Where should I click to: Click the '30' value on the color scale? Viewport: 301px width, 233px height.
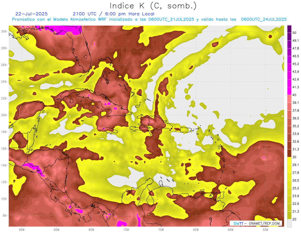point(294,157)
